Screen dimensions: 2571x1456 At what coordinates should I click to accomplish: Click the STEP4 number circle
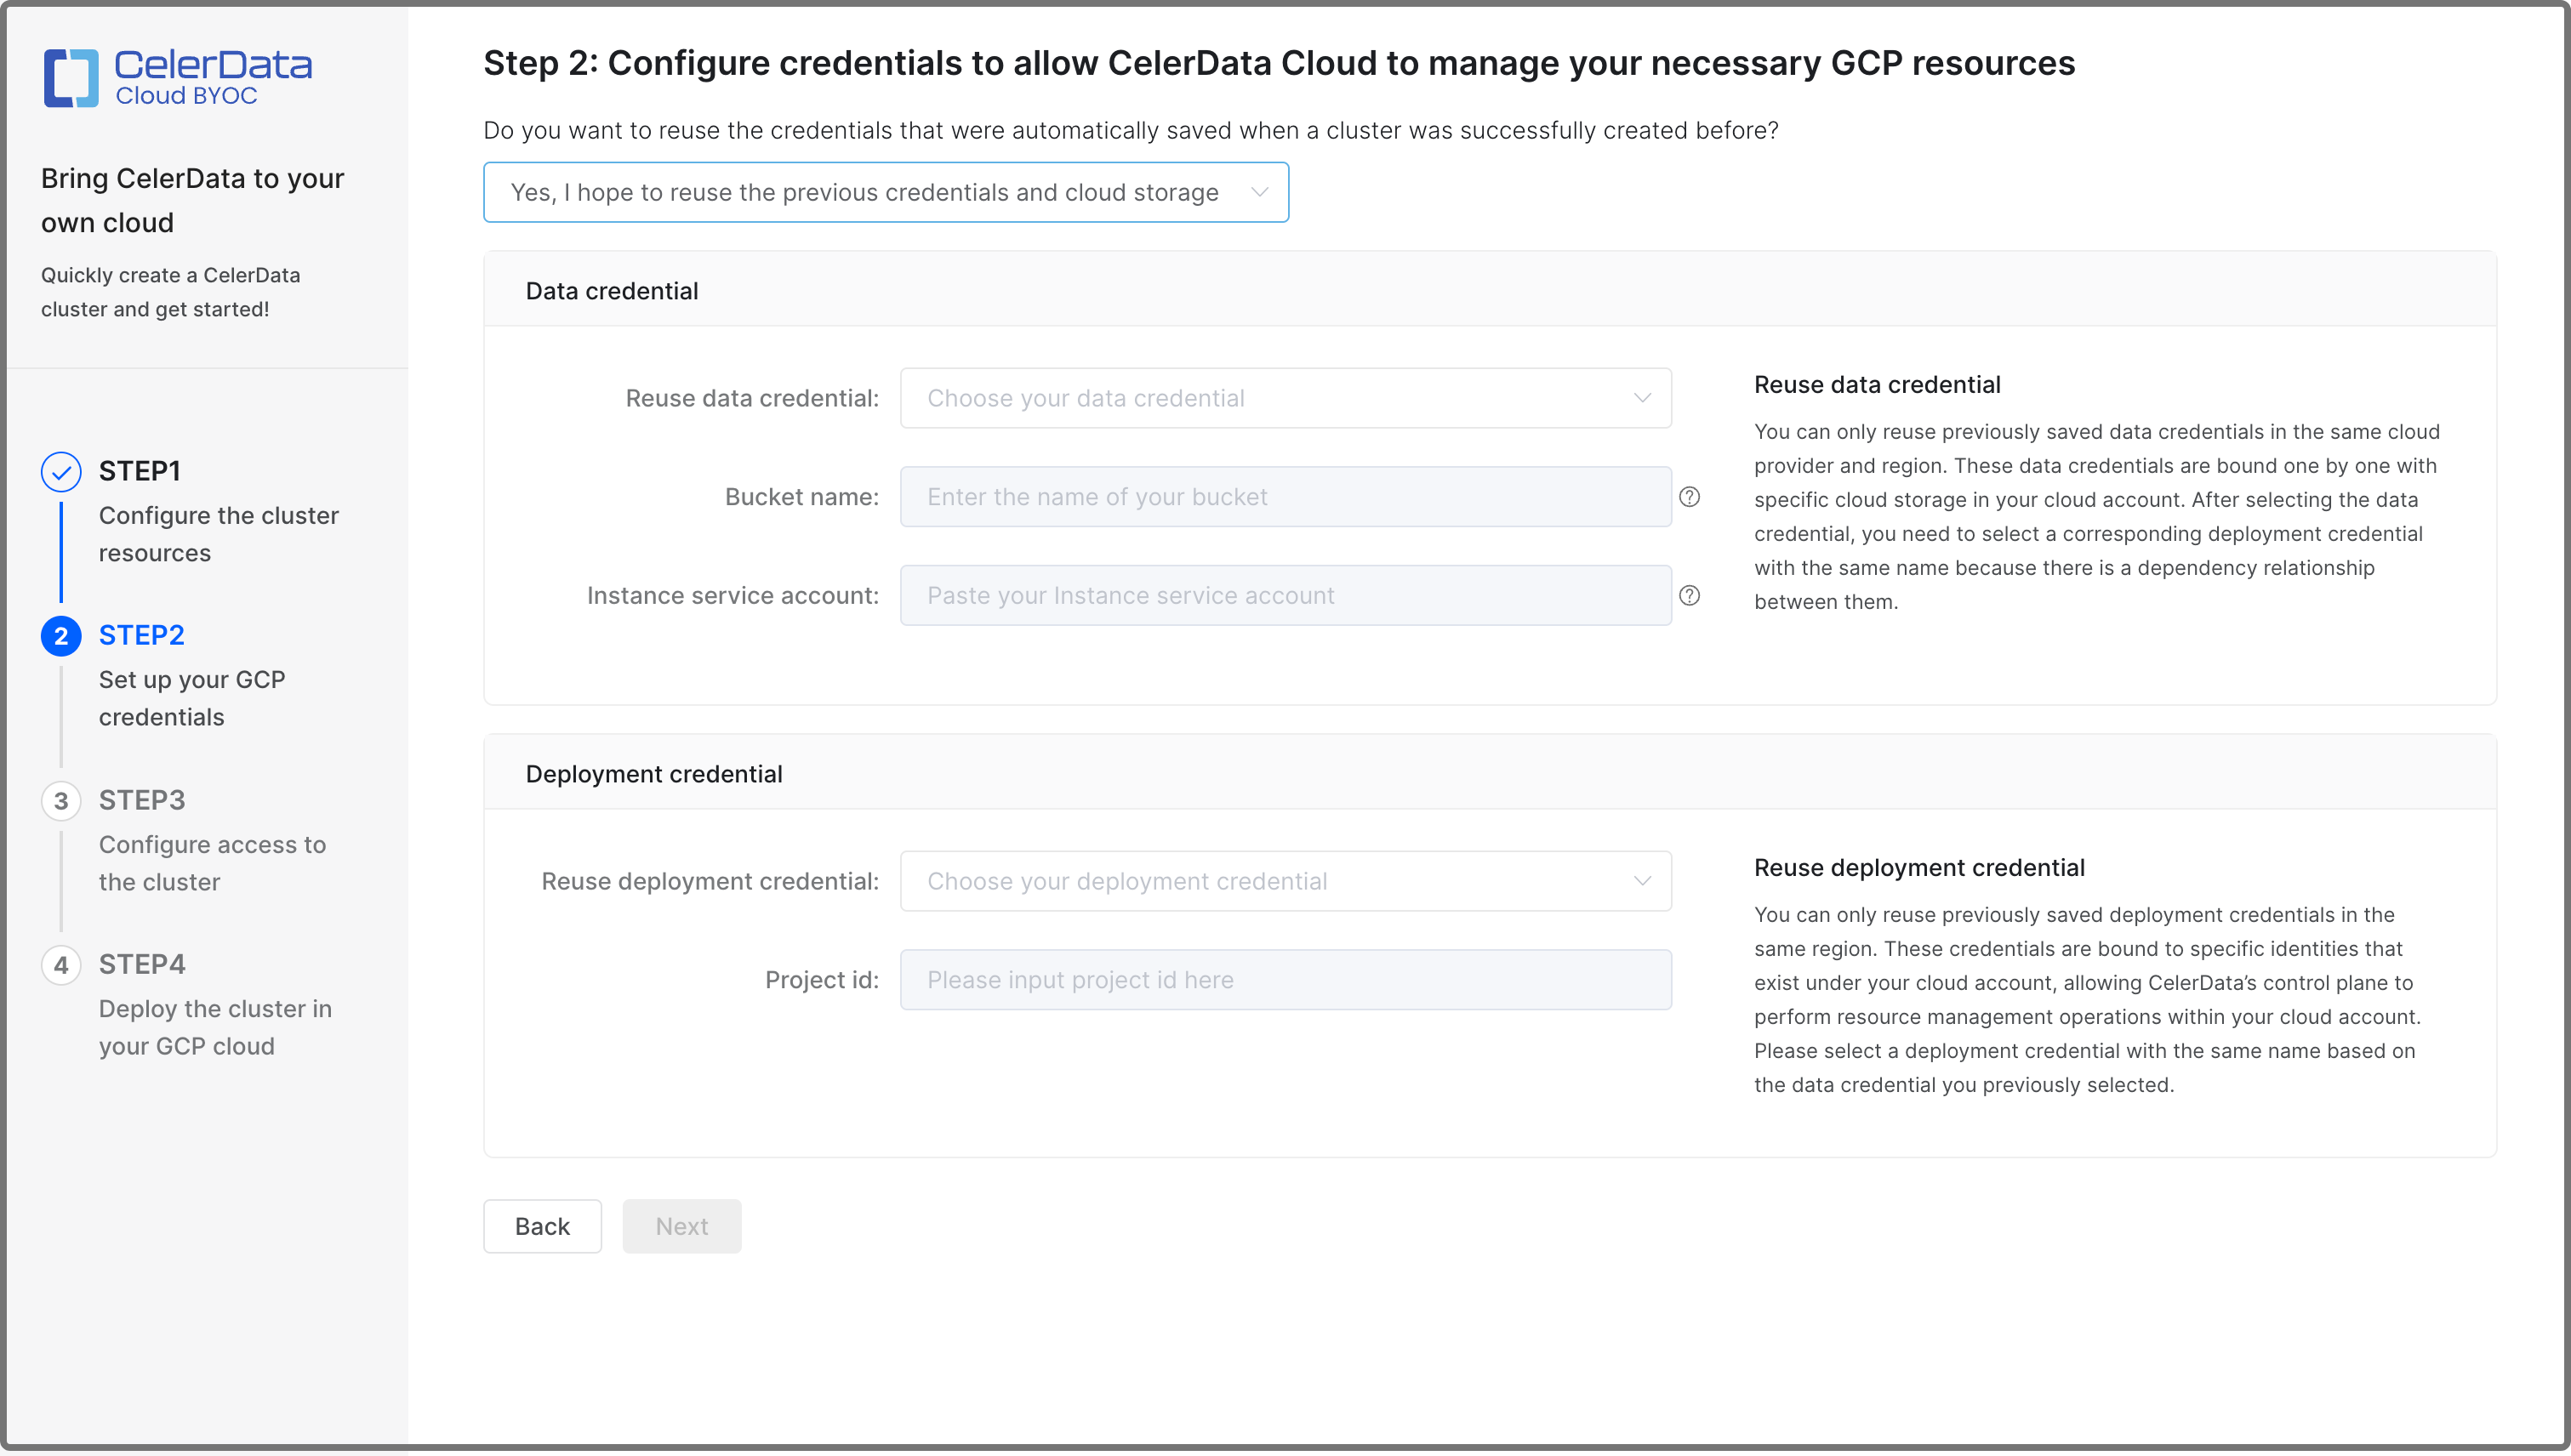click(61, 964)
